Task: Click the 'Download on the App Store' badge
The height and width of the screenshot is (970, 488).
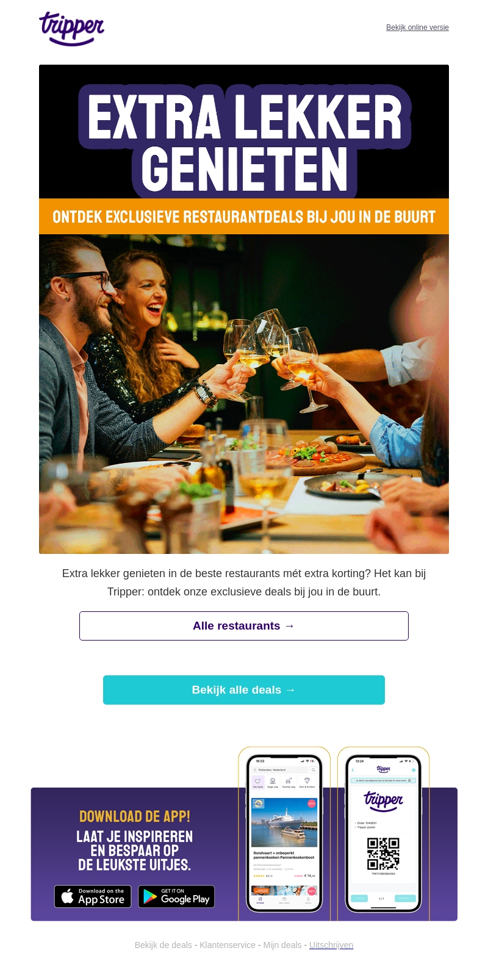Action: 93,896
